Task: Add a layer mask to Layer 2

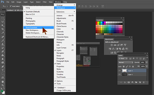Action: (129, 82)
